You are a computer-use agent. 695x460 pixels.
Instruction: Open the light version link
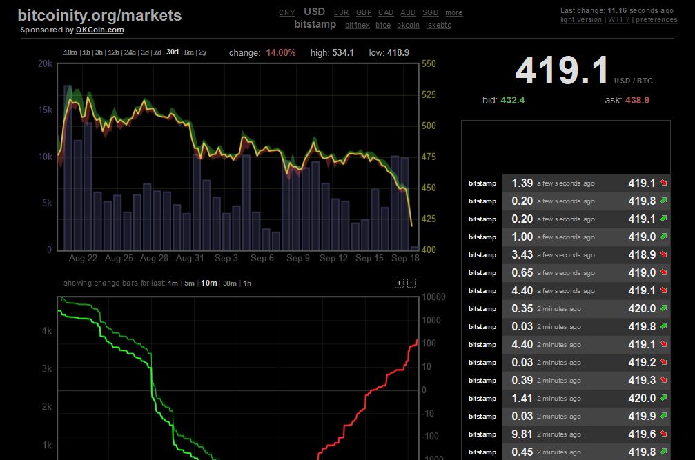(x=581, y=19)
